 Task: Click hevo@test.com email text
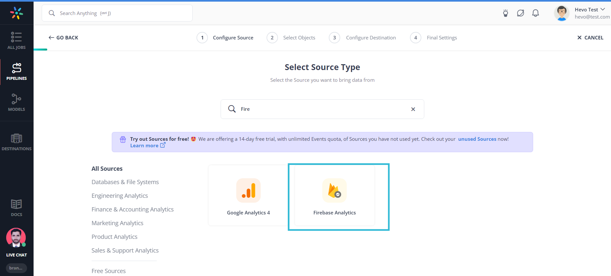[x=592, y=17]
